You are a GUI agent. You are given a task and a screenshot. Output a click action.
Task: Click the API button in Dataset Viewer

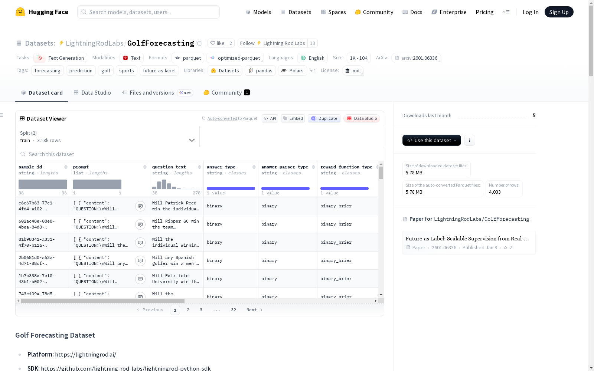click(x=270, y=118)
